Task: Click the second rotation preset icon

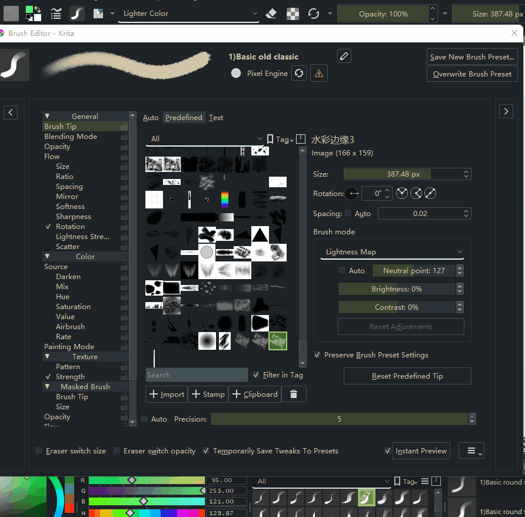Action: 416,193
